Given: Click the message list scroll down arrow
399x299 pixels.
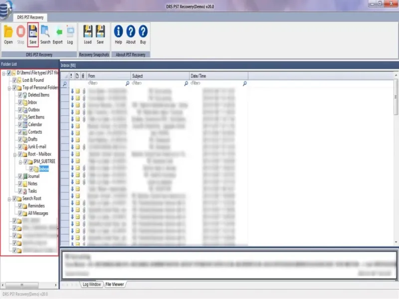Looking at the screenshot, I should click(x=396, y=242).
